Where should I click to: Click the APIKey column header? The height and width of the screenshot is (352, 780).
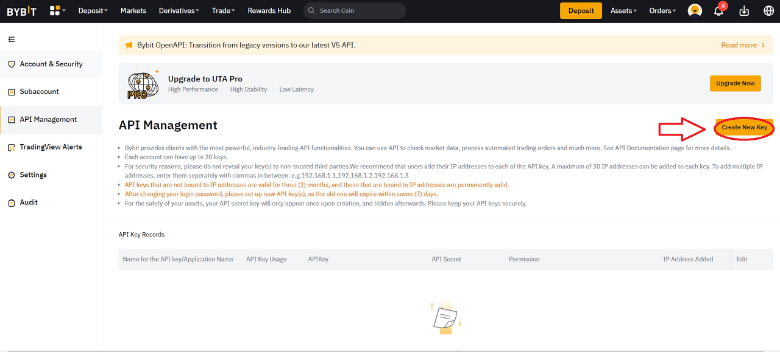(x=318, y=259)
